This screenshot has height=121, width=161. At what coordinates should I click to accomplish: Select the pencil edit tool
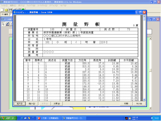7,24
